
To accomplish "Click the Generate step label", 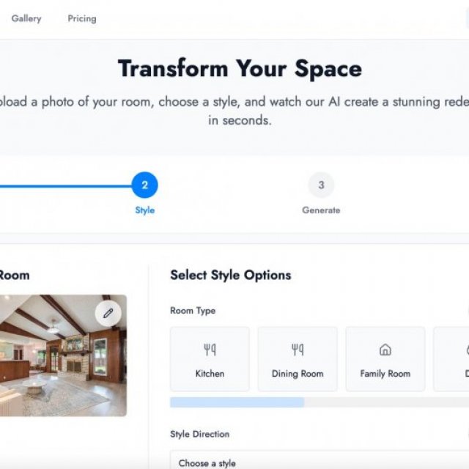I will 321,210.
